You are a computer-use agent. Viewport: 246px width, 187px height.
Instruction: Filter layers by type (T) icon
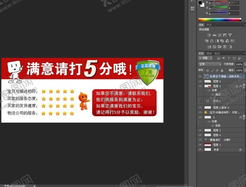(x=229, y=58)
